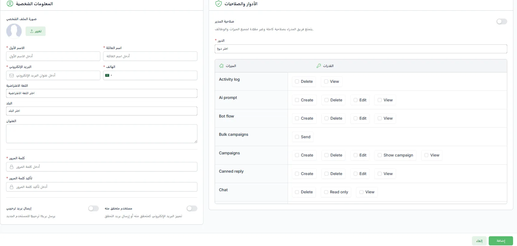This screenshot has height=246, width=517.
Task: Check View for Chat
Action: tap(361, 192)
